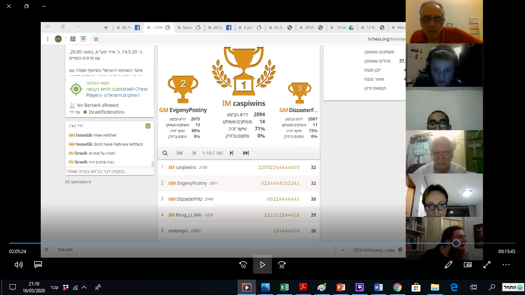525x295 pixels.
Task: Open DizzasterFritz row in standings
Action: pyautogui.click(x=239, y=199)
